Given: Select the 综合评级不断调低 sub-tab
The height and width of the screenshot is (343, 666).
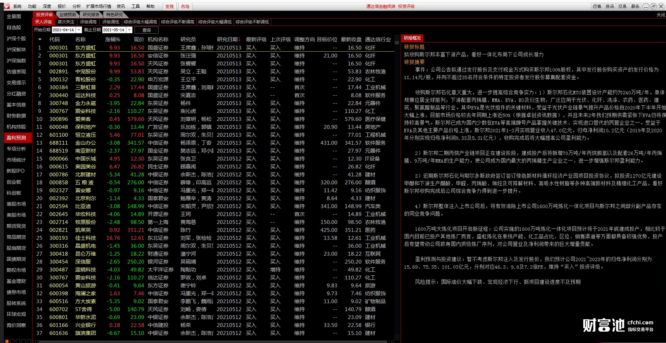Looking at the screenshot, I should coord(252,22).
